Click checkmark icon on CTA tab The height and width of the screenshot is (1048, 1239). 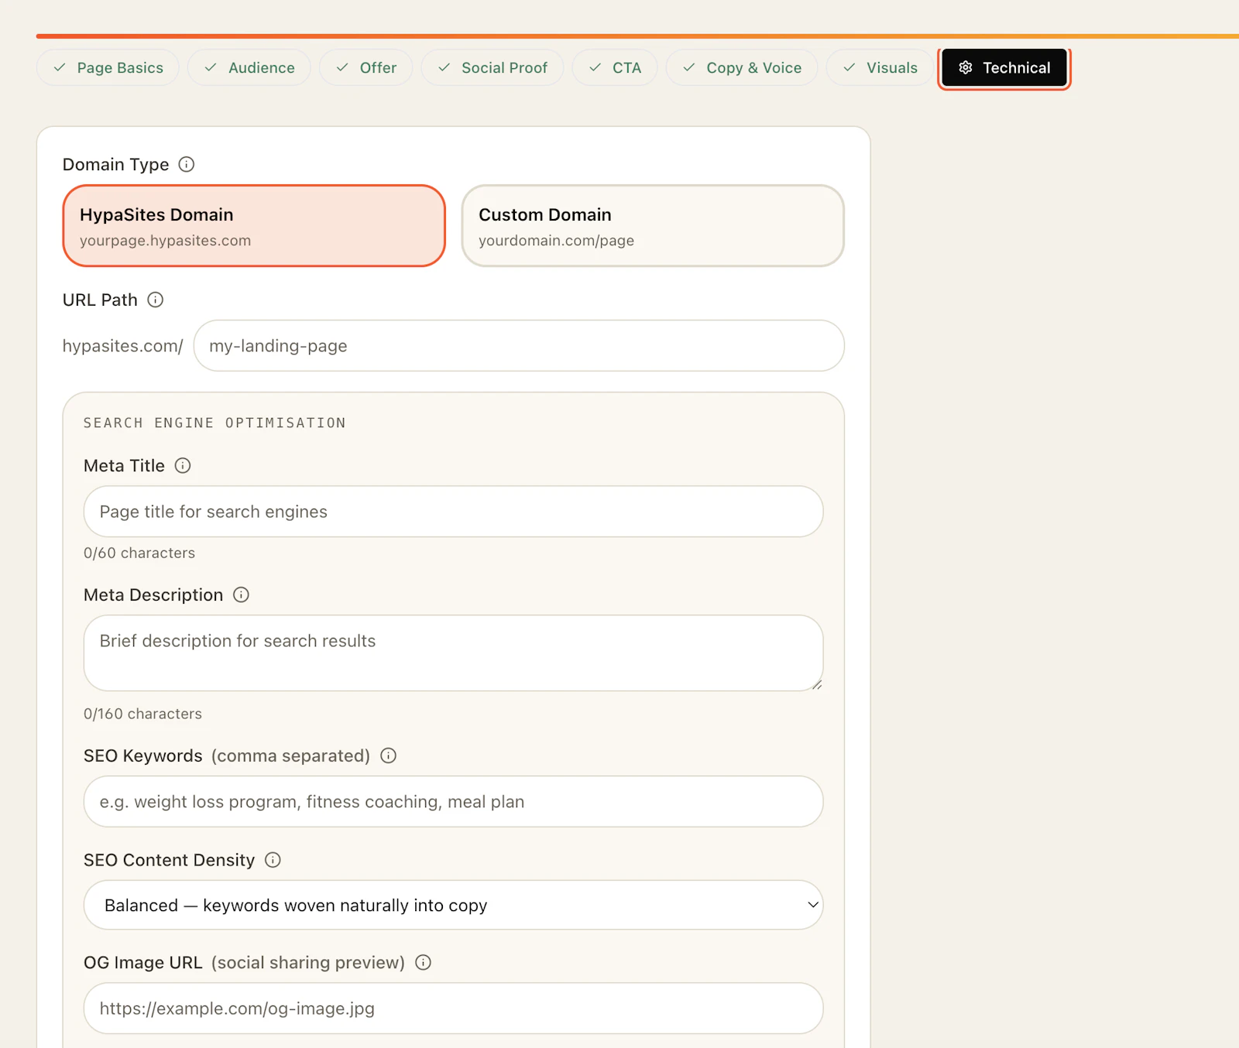(595, 67)
